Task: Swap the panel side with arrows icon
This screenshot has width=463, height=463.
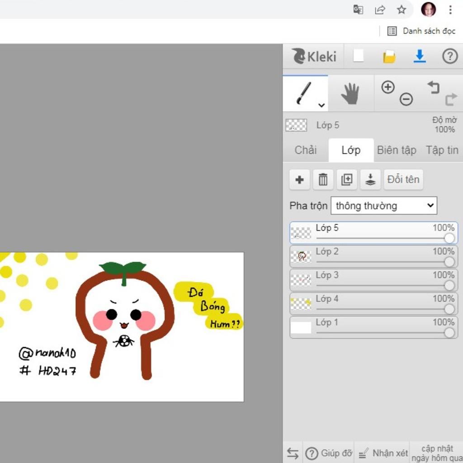Action: (293, 453)
